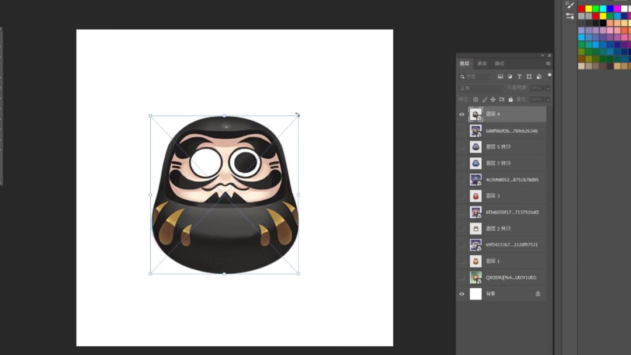Viewport: 631px width, 355px height.
Task: Click the lock image pixels brush icon
Action: coord(484,99)
